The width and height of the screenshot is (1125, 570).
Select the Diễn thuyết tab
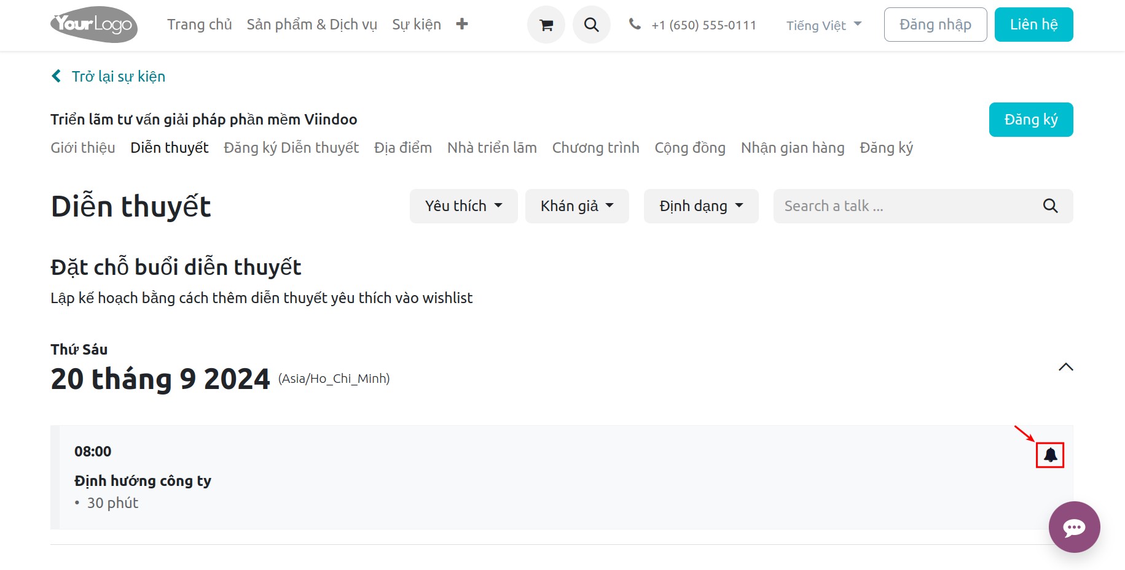[170, 148]
